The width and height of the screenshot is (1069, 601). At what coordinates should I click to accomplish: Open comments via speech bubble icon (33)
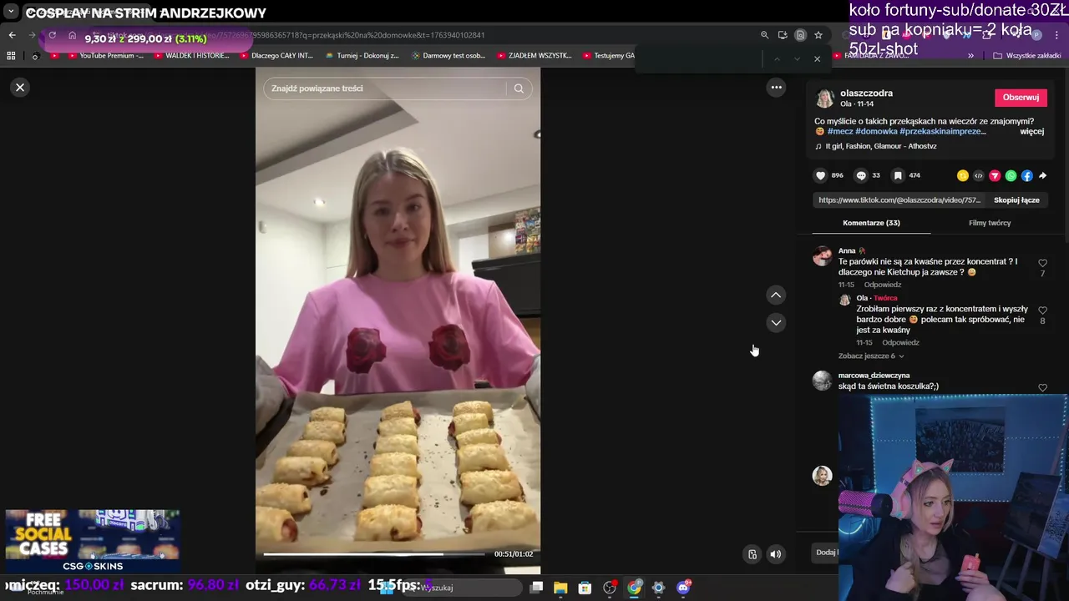861,175
